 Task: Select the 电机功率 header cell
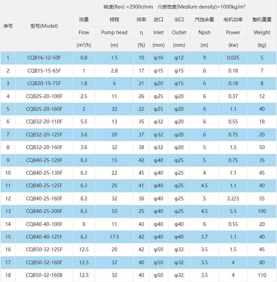233,19
